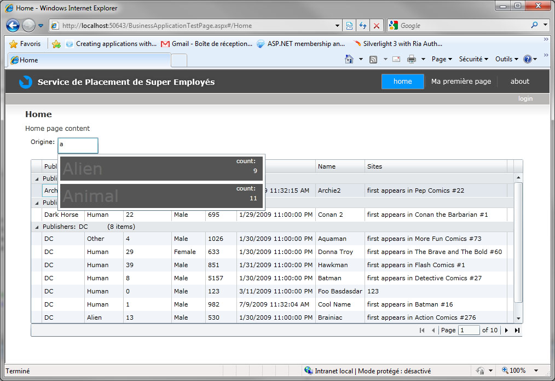
Task: Open the Page menu dropdown
Action: pos(442,59)
